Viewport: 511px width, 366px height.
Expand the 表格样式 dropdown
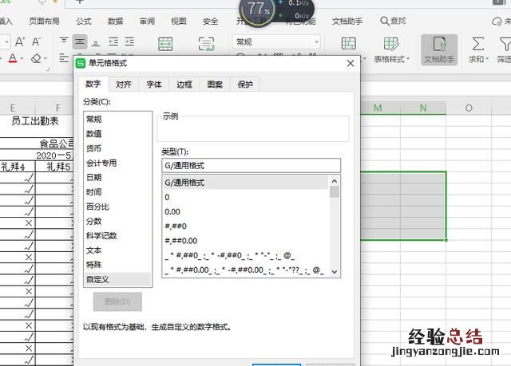(x=392, y=58)
